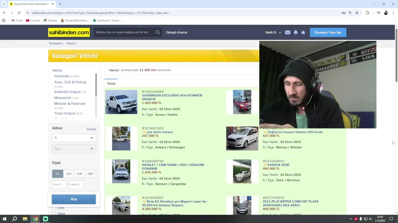Open the İl province dropdown
This screenshot has width=398, height=223.
(x=74, y=138)
